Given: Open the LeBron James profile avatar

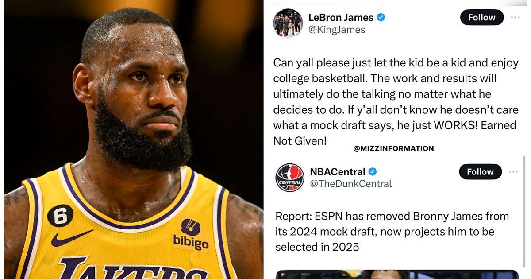Looking at the screenshot, I should point(288,23).
